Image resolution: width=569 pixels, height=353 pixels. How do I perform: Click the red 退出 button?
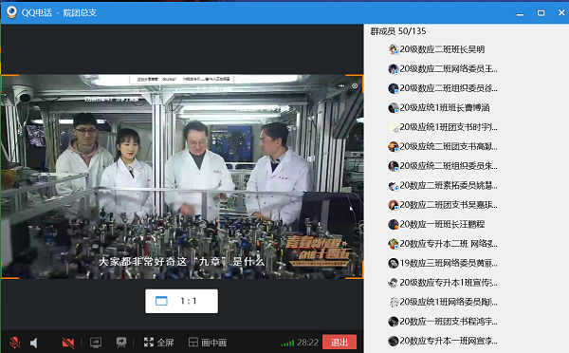pos(340,342)
